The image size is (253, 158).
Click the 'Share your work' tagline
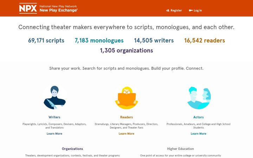point(126,68)
